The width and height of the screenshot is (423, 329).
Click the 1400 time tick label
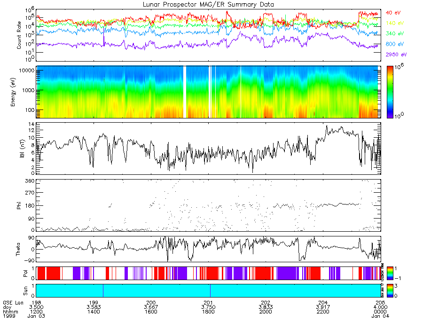click(94, 312)
